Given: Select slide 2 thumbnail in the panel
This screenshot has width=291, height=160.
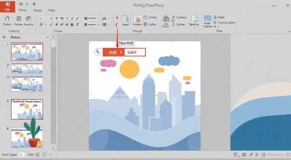Looking at the screenshot, I should coord(27,68).
